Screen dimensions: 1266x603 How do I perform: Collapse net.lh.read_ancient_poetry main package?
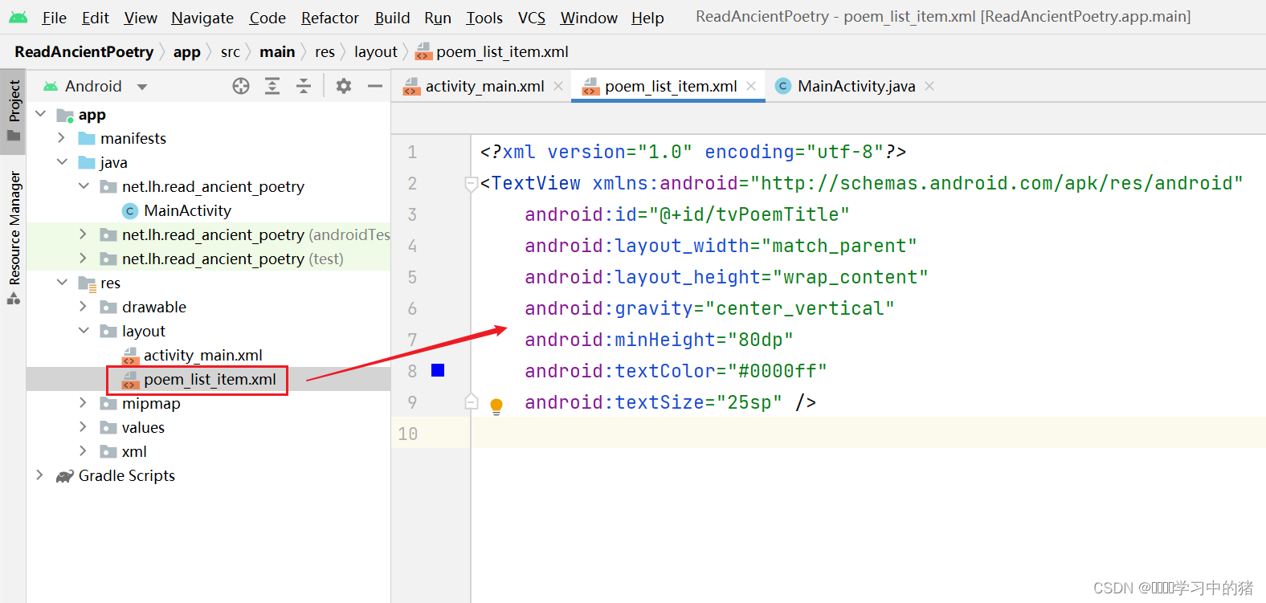(x=84, y=186)
